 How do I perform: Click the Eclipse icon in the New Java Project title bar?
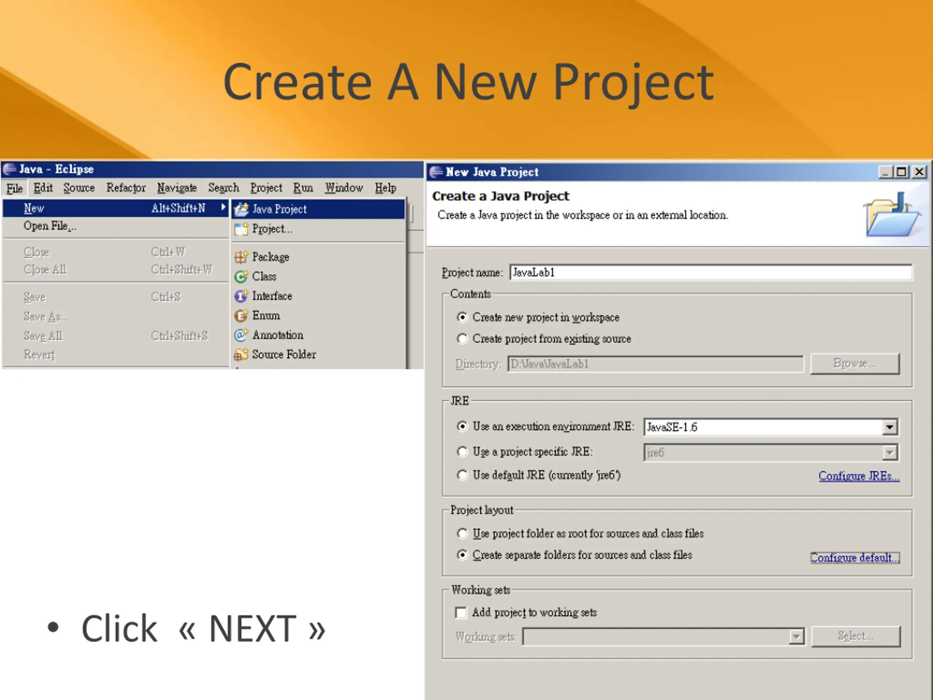click(436, 172)
